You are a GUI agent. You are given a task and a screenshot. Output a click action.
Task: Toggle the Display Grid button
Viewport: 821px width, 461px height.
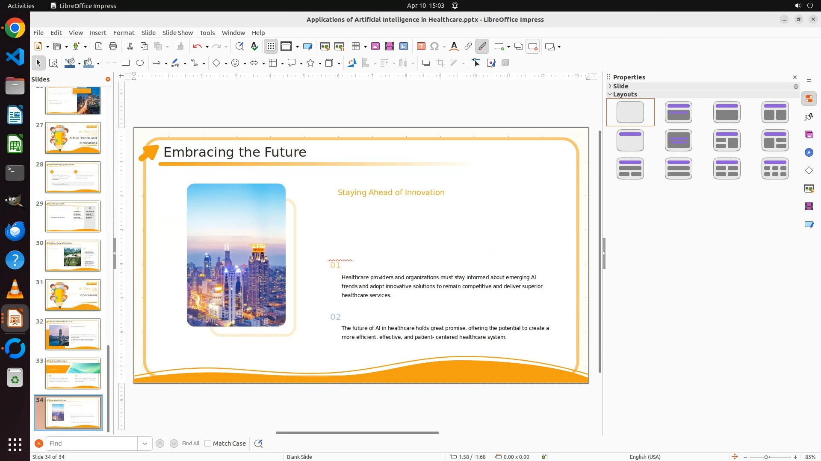[271, 47]
